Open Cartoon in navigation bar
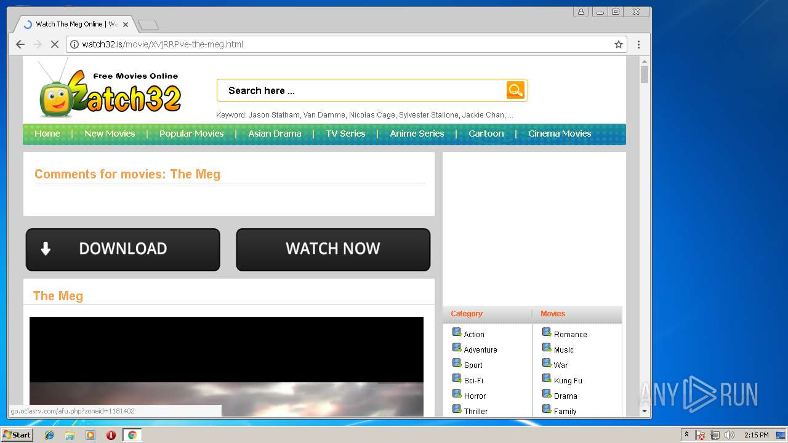The height and width of the screenshot is (443, 788). click(486, 134)
